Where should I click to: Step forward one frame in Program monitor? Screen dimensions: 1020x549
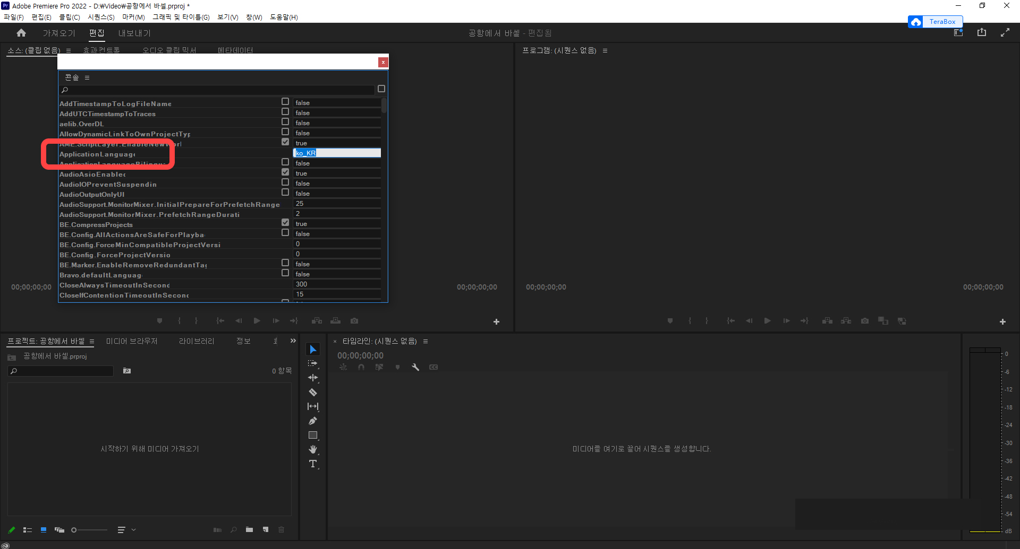pos(786,321)
